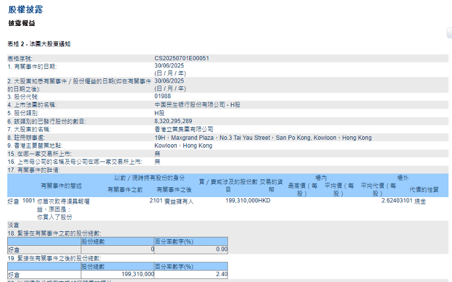Select the serial number 'CS20250701E00051'
The width and height of the screenshot is (452, 282).
pyautogui.click(x=181, y=58)
